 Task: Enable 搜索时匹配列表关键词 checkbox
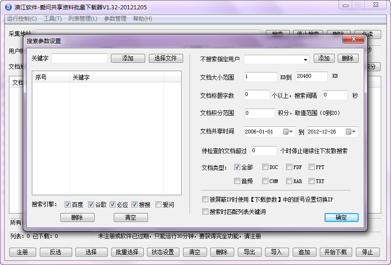pyautogui.click(x=205, y=212)
